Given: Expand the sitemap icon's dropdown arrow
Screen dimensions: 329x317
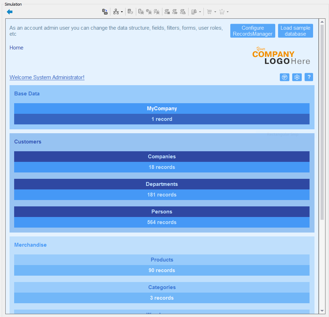Looking at the screenshot, I should [x=121, y=12].
